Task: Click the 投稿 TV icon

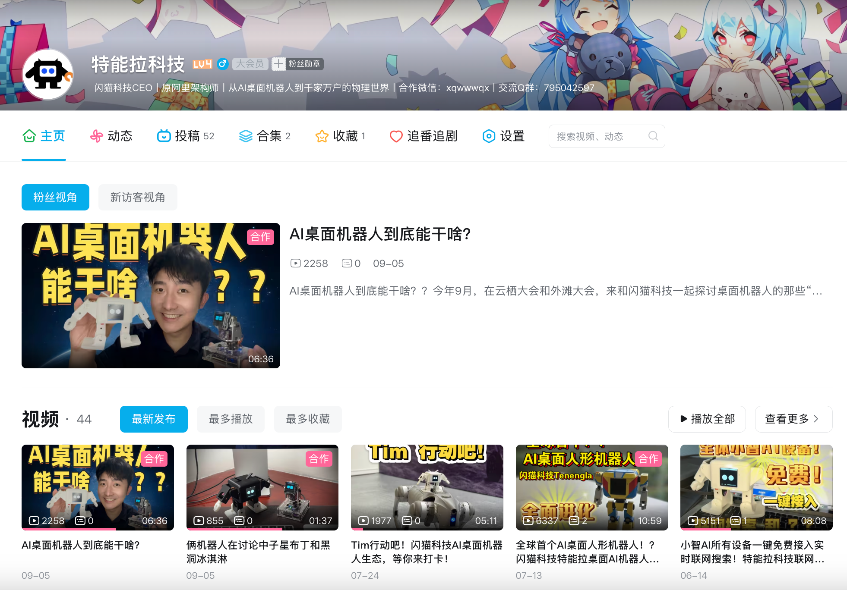Action: pyautogui.click(x=164, y=136)
